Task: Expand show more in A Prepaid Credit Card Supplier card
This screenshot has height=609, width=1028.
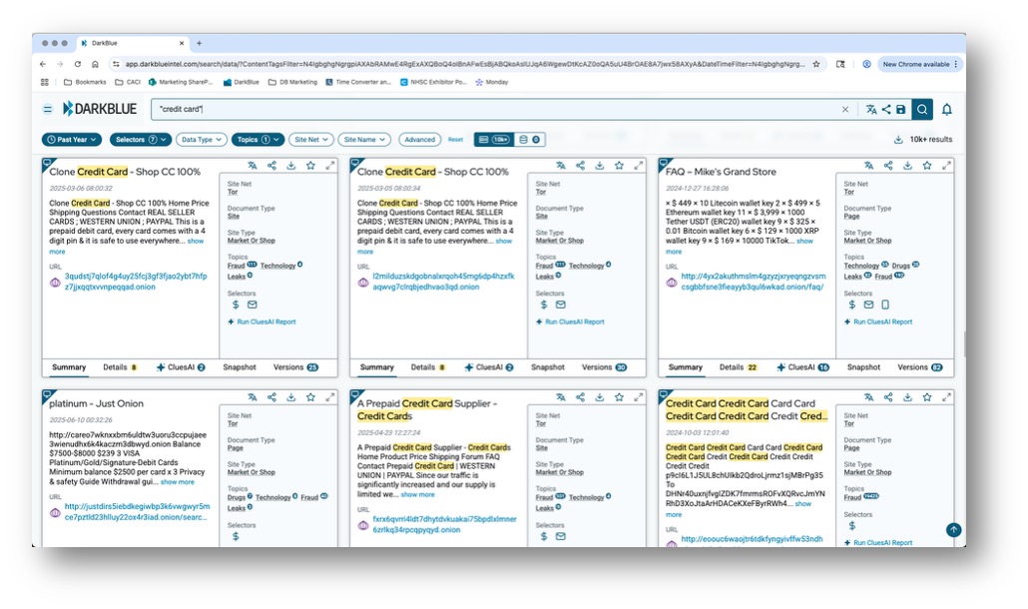Action: (417, 495)
